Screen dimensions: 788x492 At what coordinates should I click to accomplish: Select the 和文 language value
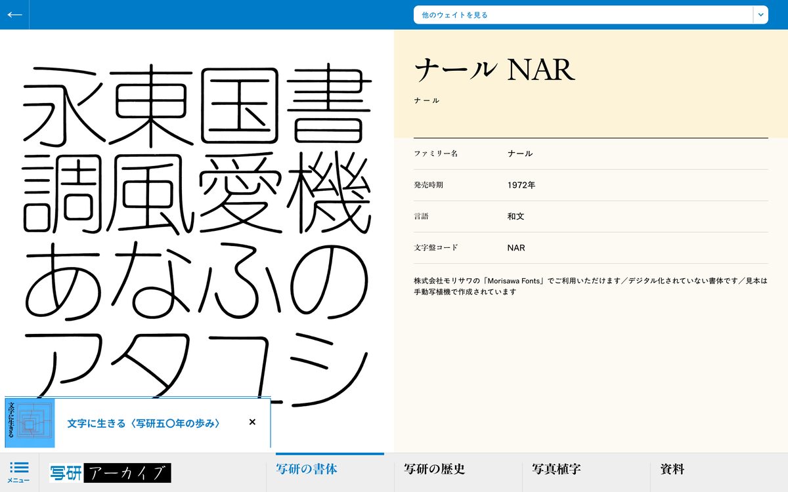516,216
